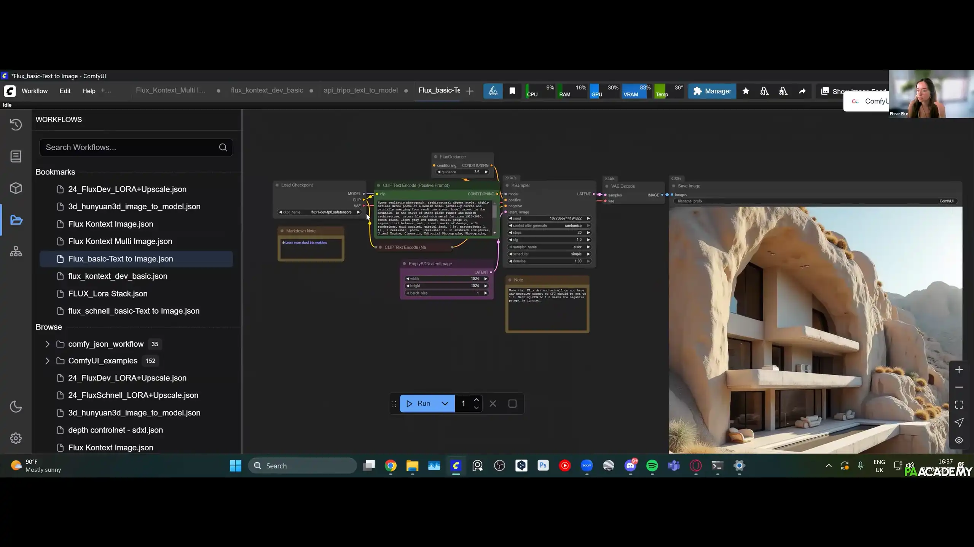Click the share arrow toolbar icon
This screenshot has height=547, width=974.
pyautogui.click(x=802, y=91)
